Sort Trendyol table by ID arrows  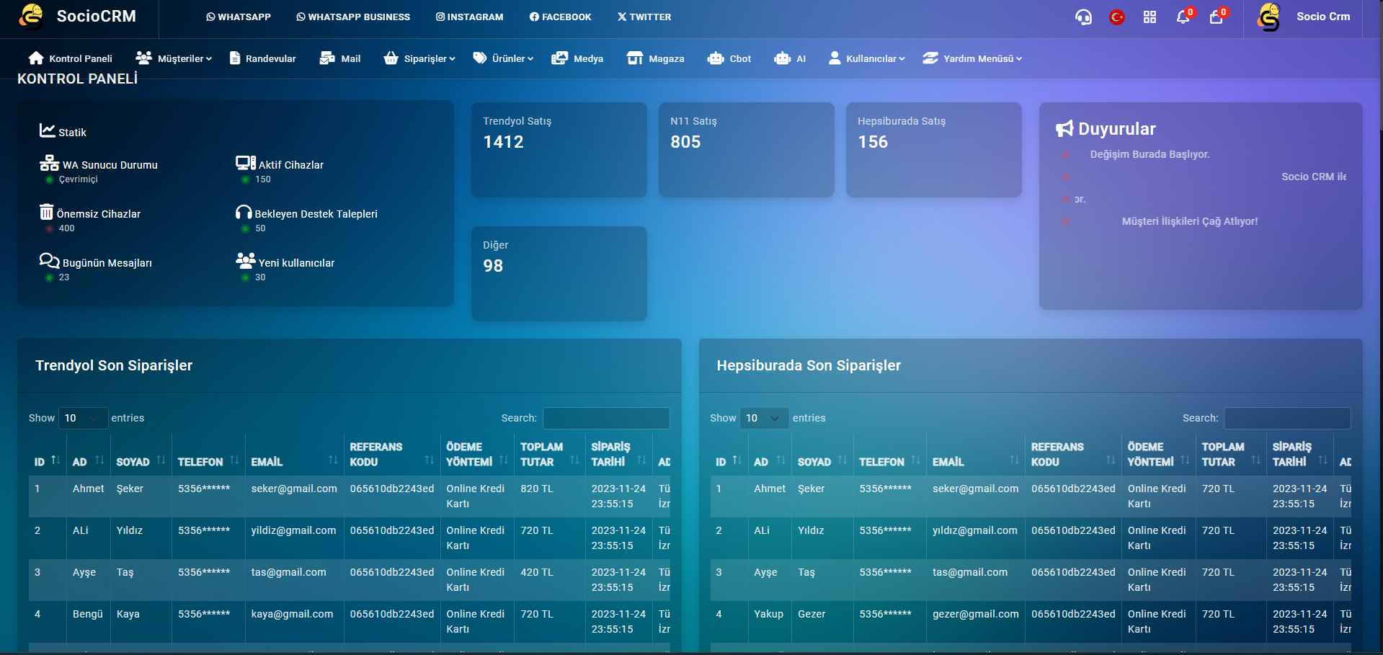pyautogui.click(x=55, y=460)
